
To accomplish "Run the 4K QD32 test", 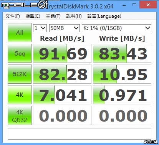I will point(20,115).
